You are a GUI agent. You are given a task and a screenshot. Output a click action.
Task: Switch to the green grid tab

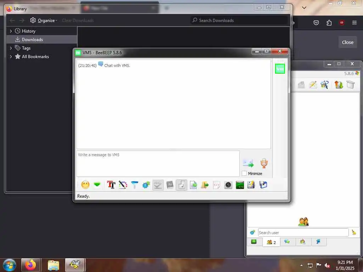[254, 242]
